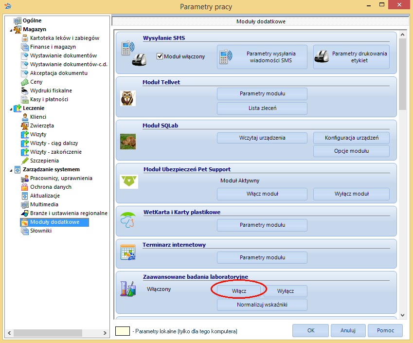Viewport: 413px width, 343px height.
Task: Click the tree horizontal scrollbar left arrow
Action: [x=9, y=333]
